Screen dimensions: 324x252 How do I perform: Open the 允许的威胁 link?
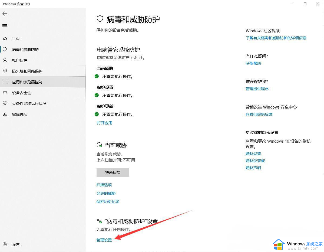click(x=106, y=193)
